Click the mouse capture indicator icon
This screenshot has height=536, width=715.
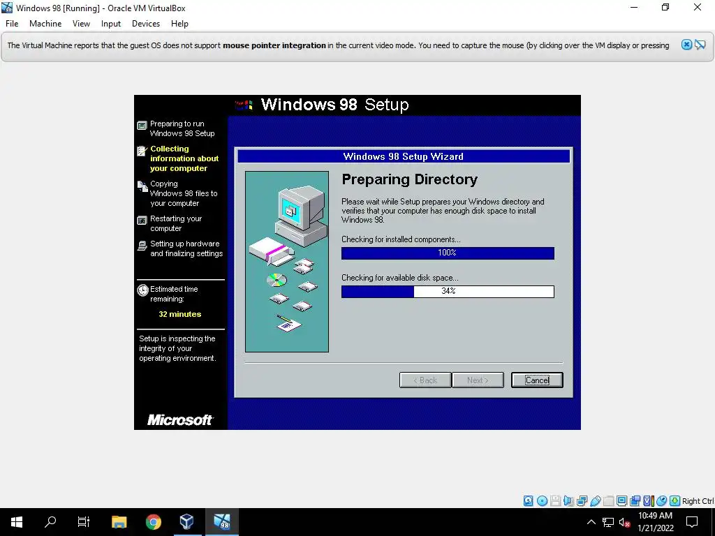pos(661,501)
